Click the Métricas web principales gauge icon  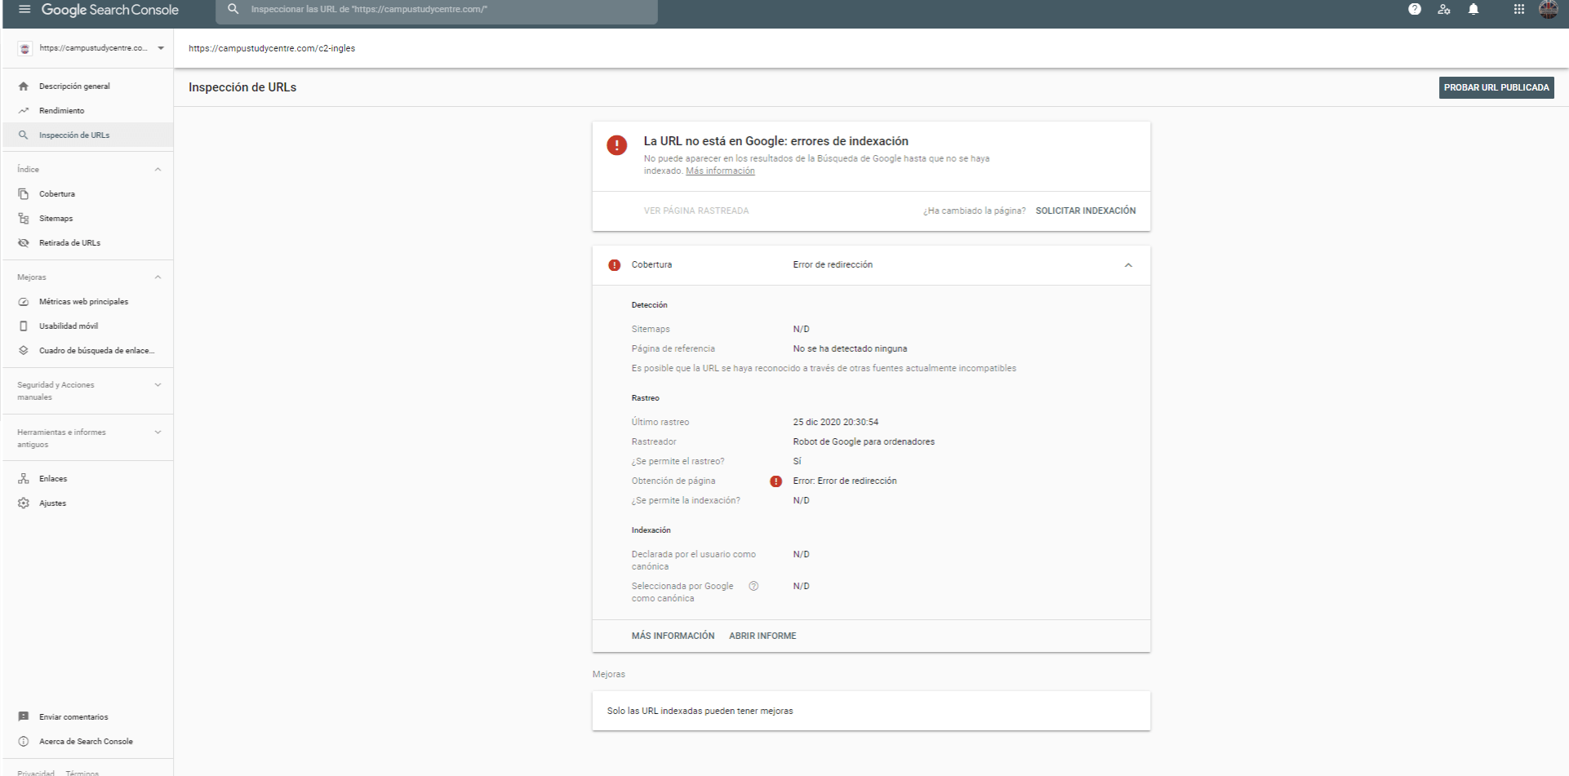click(x=24, y=302)
